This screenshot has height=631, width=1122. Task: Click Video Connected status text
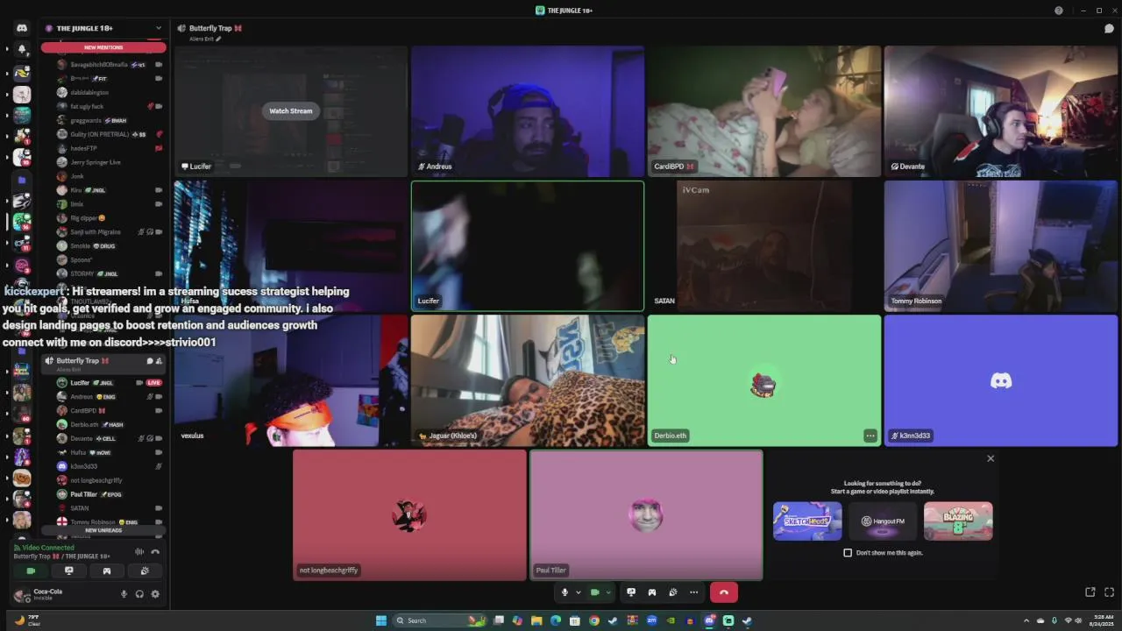(46, 548)
